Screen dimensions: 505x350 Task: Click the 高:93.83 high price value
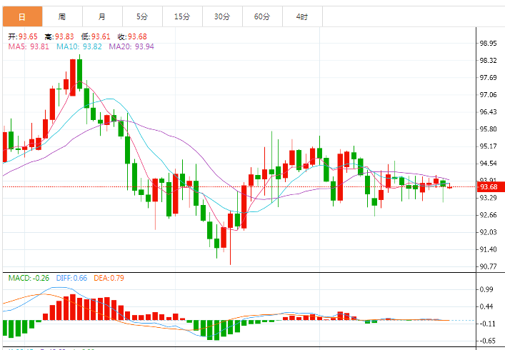pyautogui.click(x=59, y=36)
